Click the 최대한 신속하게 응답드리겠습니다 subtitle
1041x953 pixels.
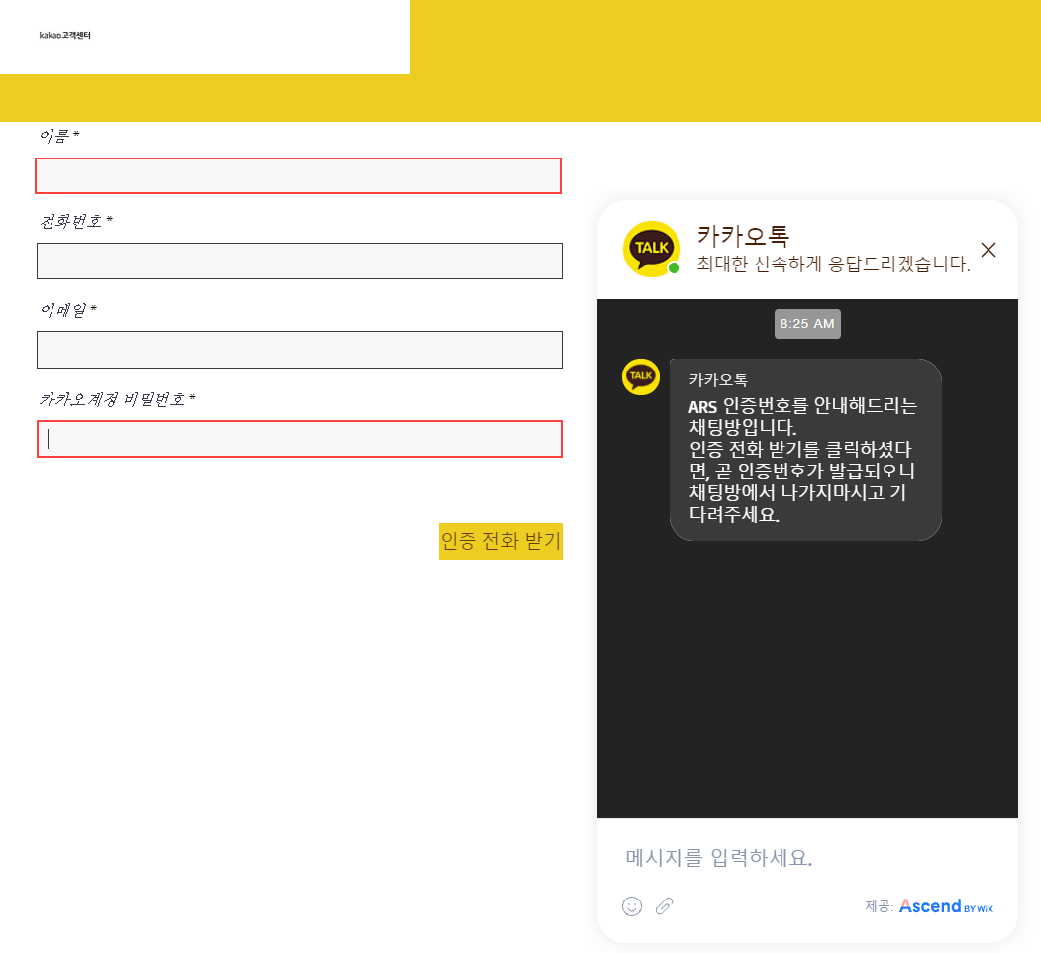pos(833,264)
